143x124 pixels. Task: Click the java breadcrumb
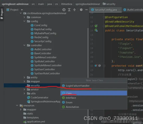(49, 4)
